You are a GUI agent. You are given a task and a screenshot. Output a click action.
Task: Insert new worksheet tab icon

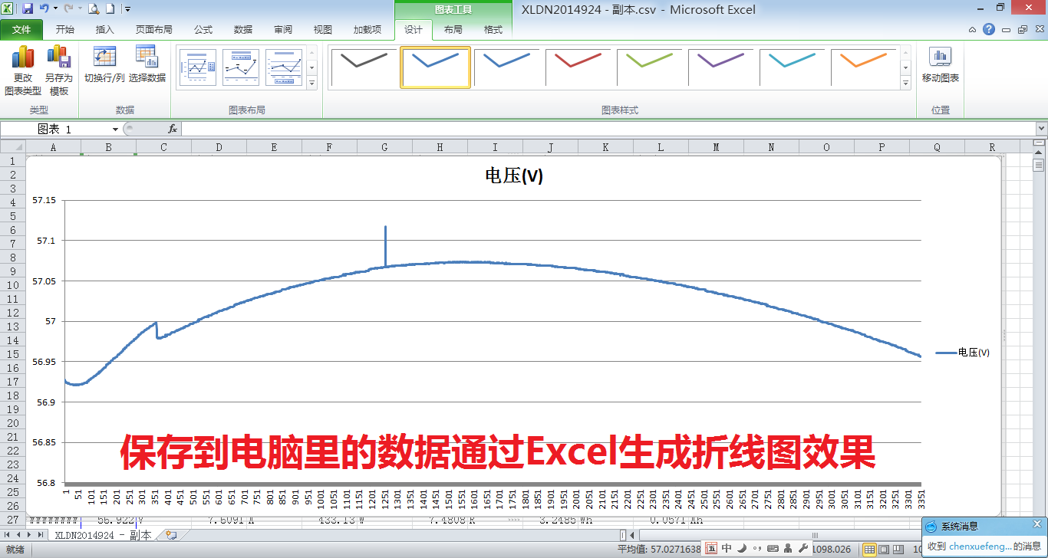170,535
